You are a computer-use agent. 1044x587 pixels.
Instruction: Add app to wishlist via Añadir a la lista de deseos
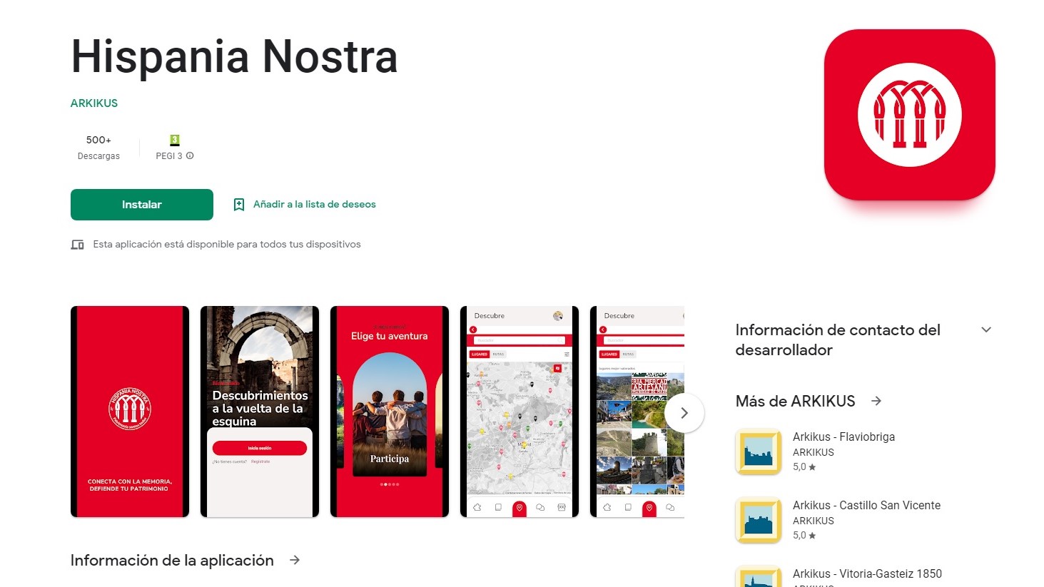314,205
